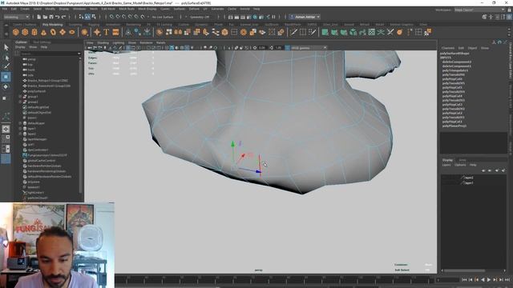
Task: Click the Channel Box horizontal scrollbar
Action: tap(465, 270)
